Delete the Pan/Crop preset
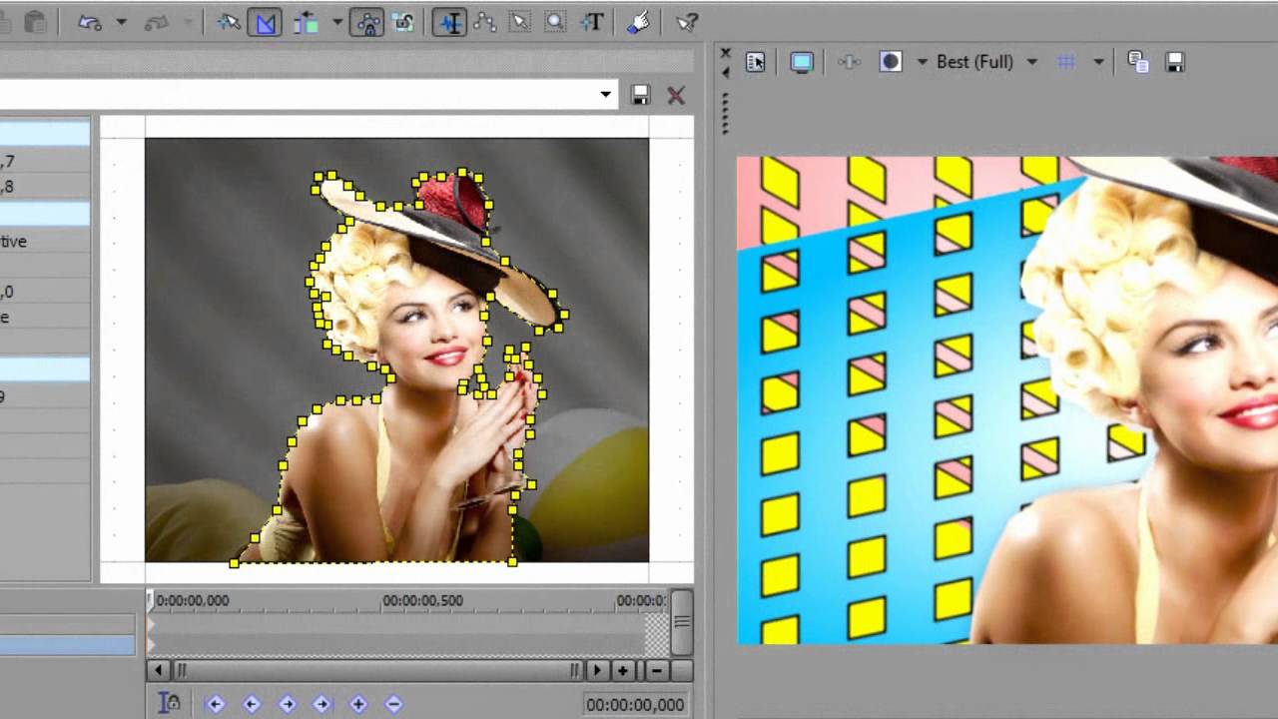The width and height of the screenshot is (1278, 719). pos(676,95)
